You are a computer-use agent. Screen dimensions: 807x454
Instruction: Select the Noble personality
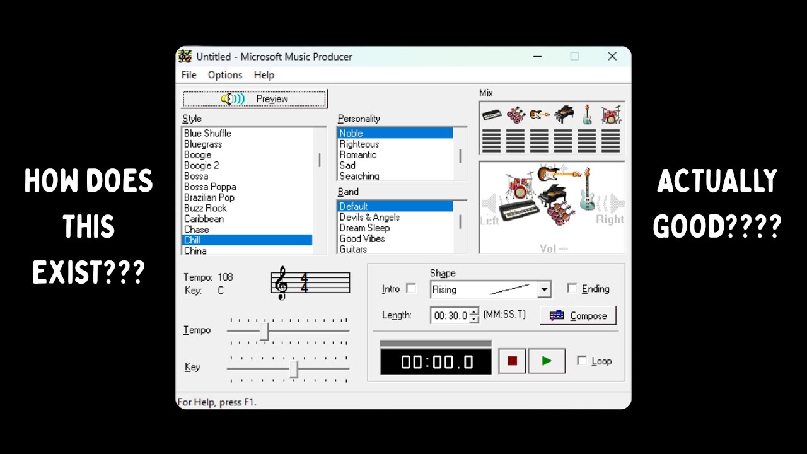[x=395, y=133]
